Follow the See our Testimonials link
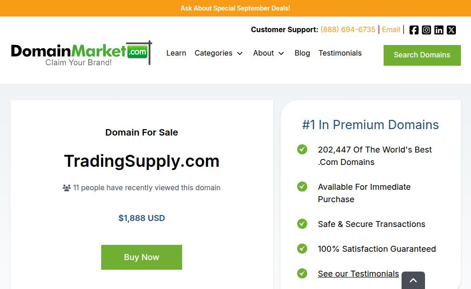471x289 pixels. [x=358, y=274]
